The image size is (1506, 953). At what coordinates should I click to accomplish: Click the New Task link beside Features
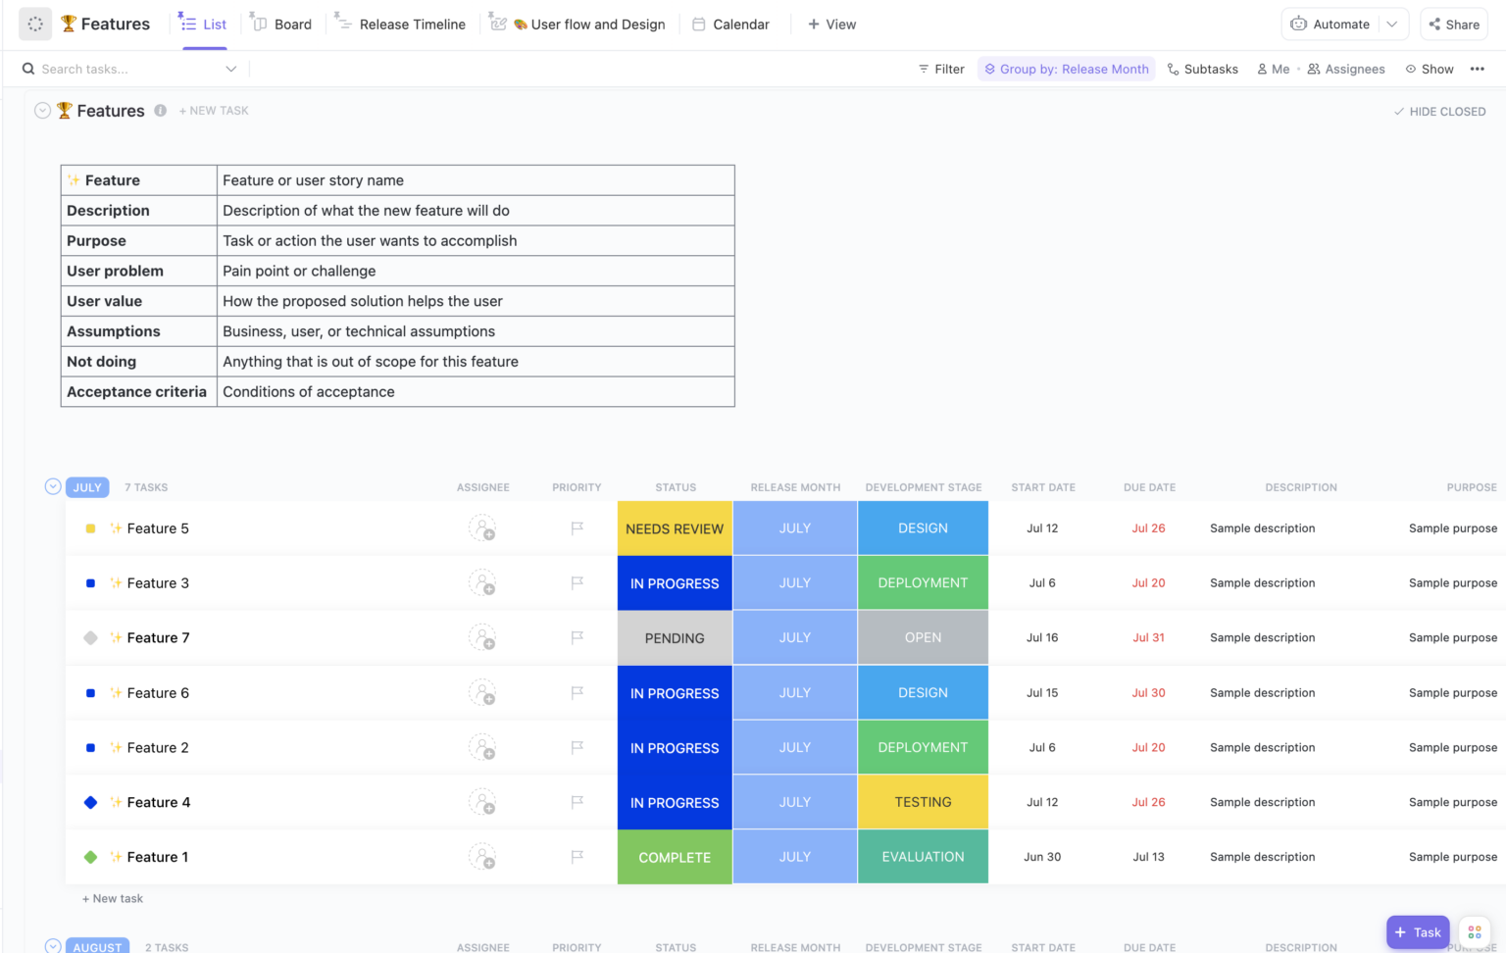click(214, 110)
